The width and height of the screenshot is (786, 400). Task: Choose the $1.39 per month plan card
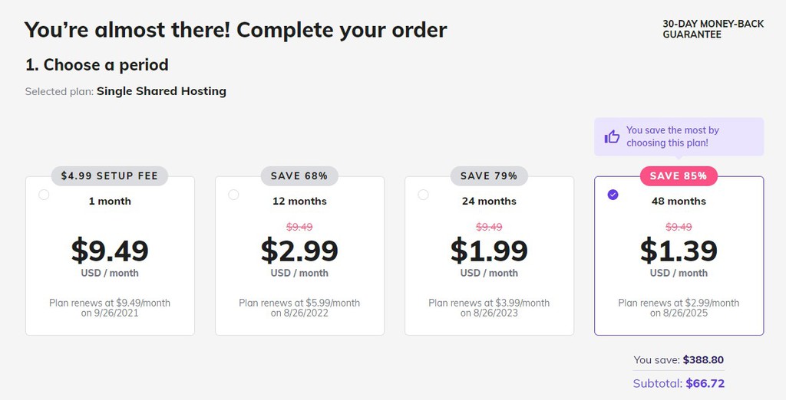679,255
